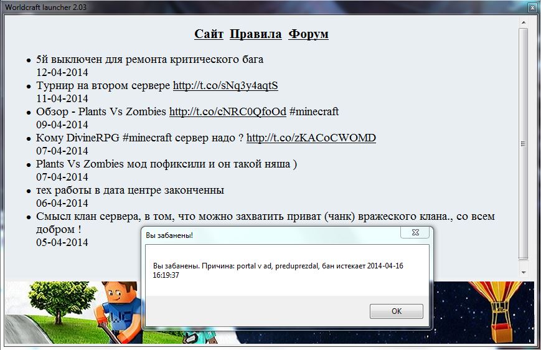Click the ban reason message text

tap(278, 270)
